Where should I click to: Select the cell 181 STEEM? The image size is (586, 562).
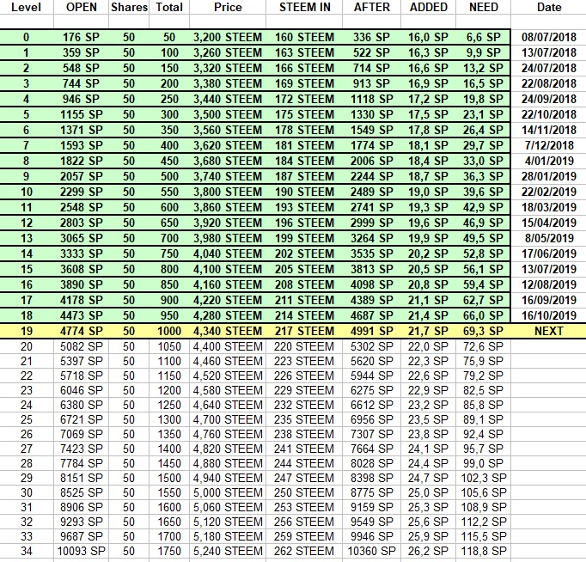[x=304, y=145]
